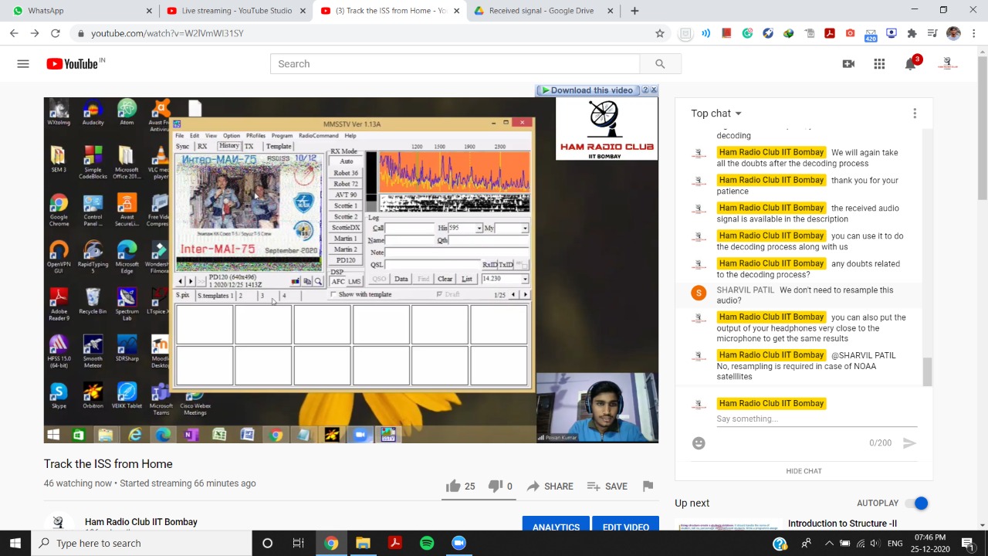Image resolution: width=988 pixels, height=556 pixels.
Task: Like the video with thumbs up
Action: (x=453, y=486)
